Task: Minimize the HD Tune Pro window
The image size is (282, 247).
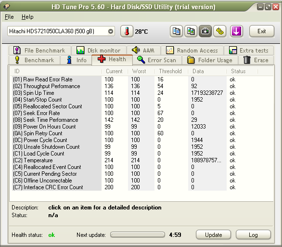Action: [x=260, y=7]
